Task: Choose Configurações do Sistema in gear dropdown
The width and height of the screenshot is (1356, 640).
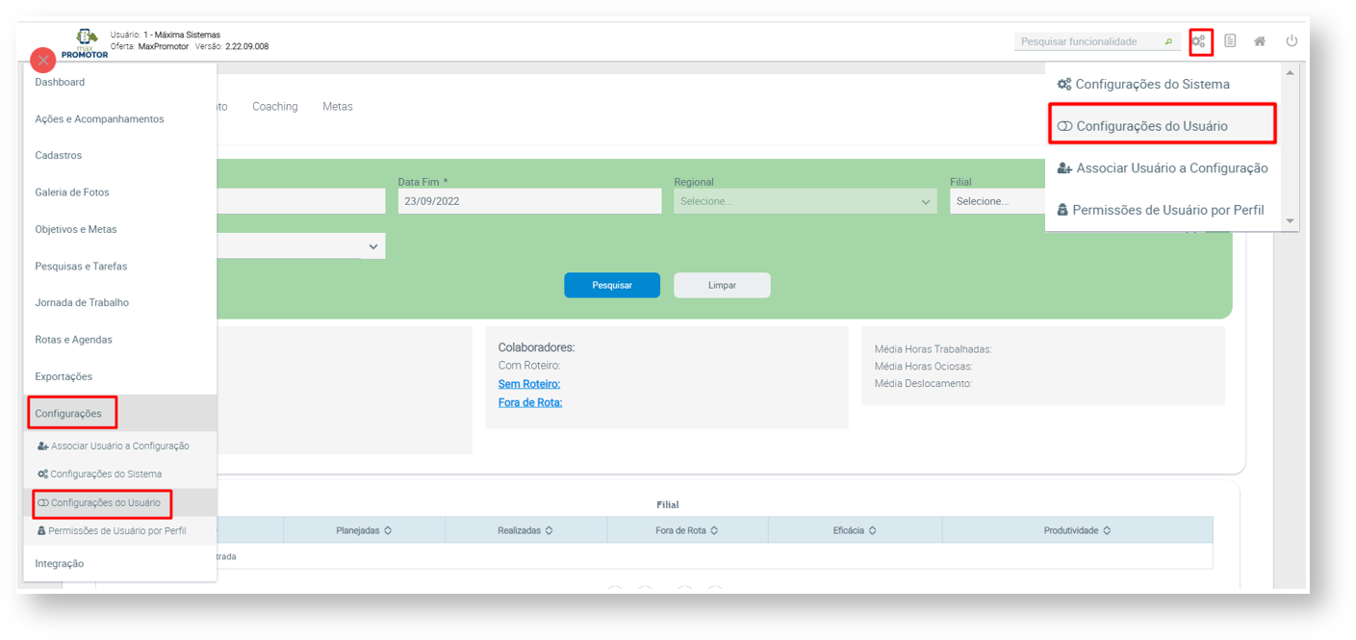Action: pos(1163,84)
